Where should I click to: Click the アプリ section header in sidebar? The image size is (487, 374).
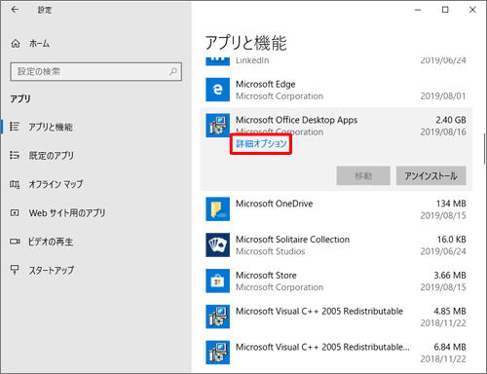click(x=20, y=98)
